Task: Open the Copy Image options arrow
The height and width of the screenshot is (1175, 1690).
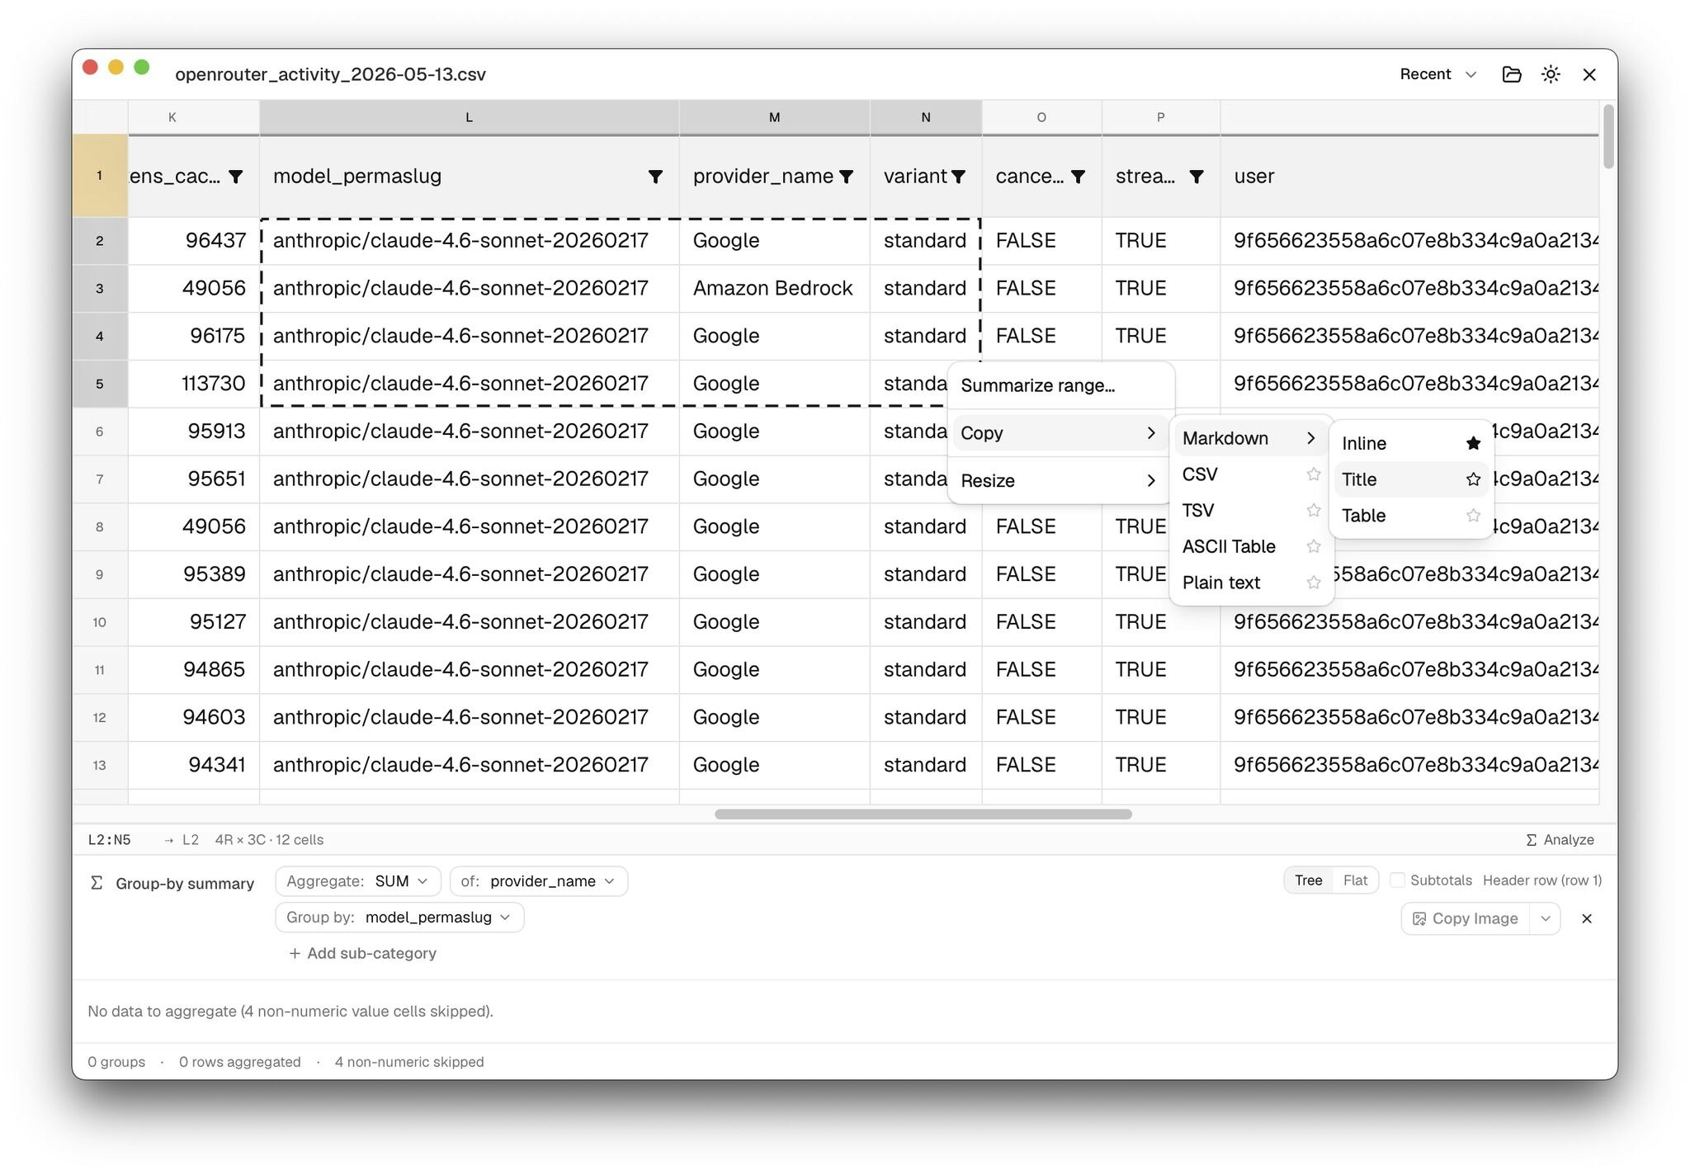Action: 1545,918
